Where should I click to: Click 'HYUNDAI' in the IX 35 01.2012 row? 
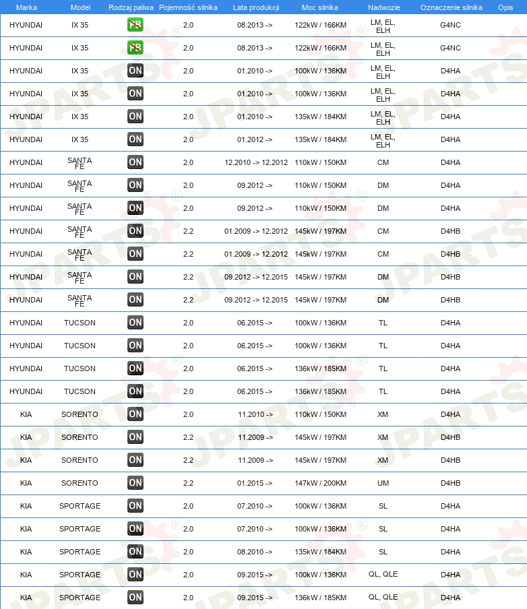pos(26,139)
